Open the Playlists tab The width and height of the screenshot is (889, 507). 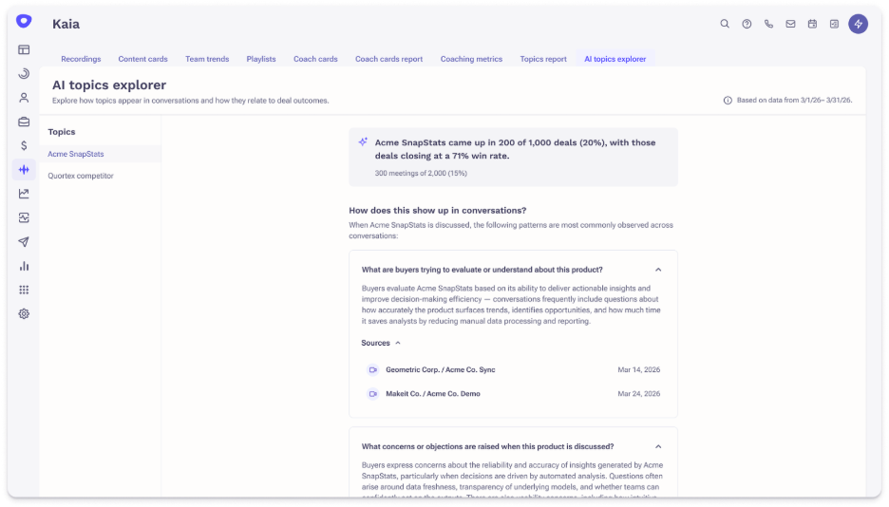(x=261, y=59)
